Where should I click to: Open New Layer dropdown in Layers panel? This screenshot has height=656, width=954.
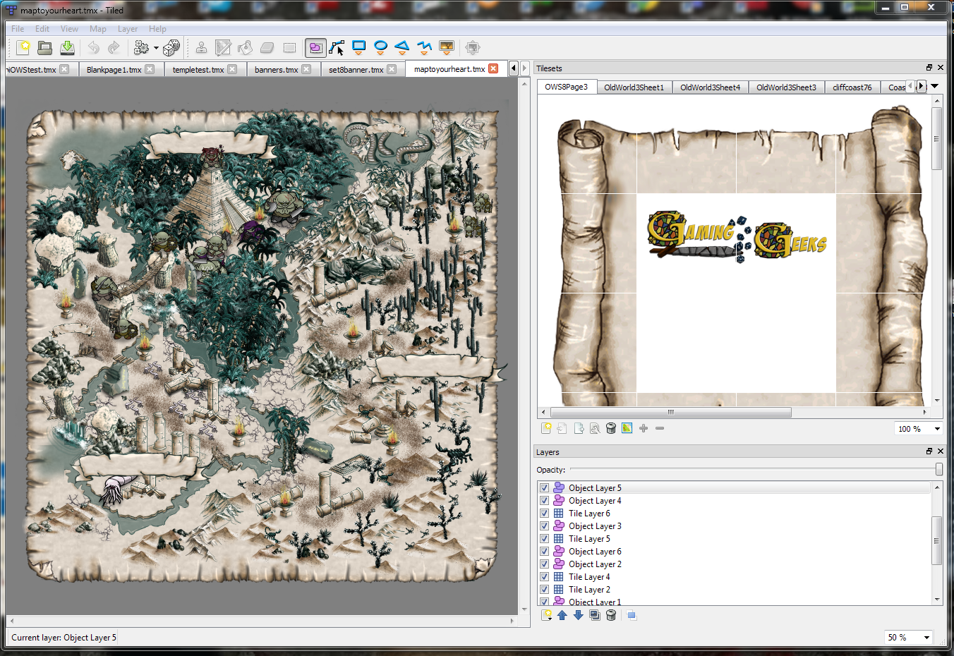tap(546, 615)
